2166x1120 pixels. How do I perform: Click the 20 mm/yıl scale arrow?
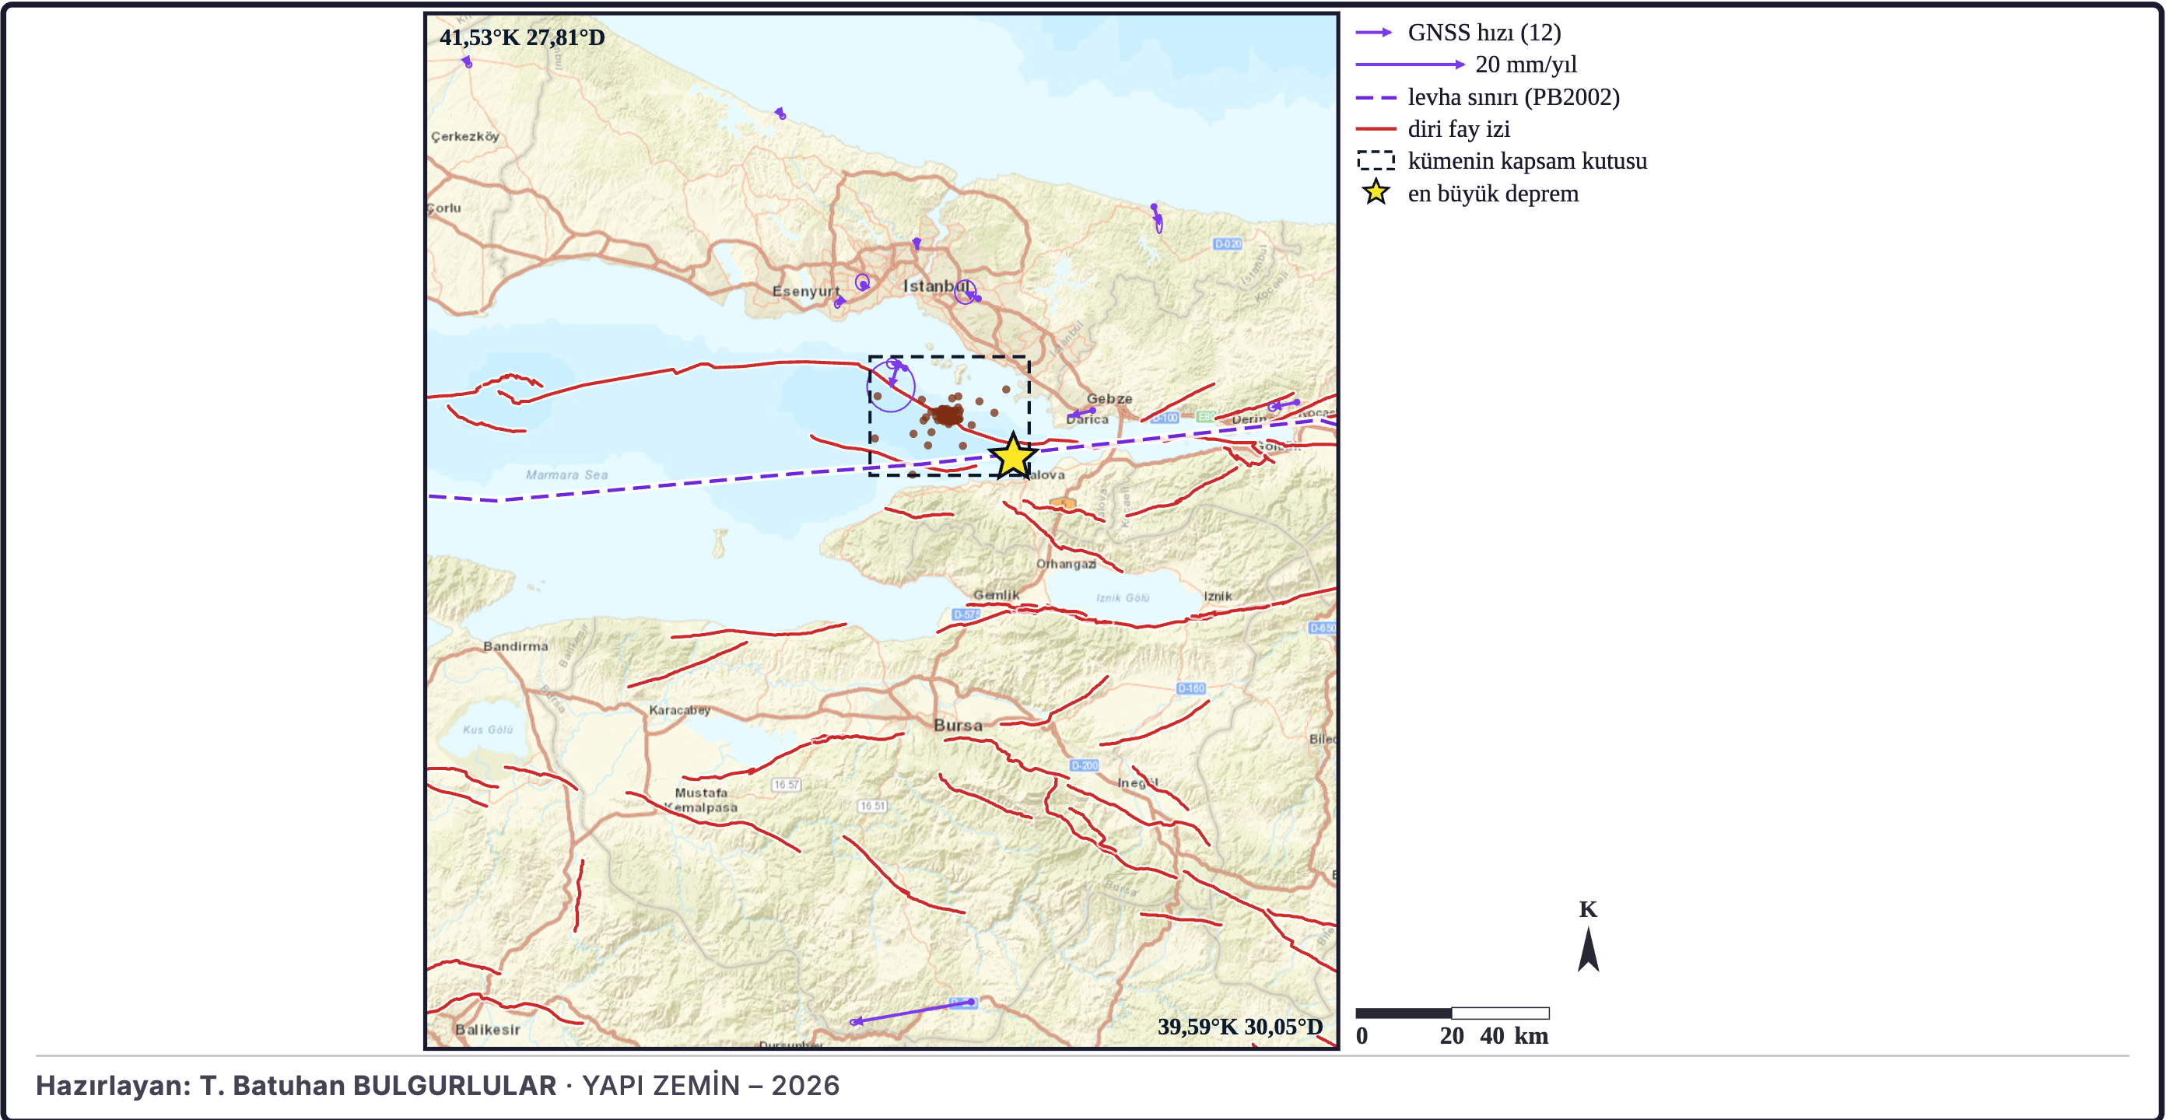(x=1410, y=65)
